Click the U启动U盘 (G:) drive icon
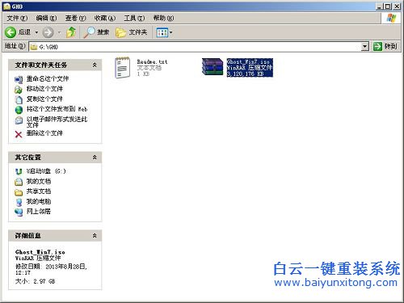The height and width of the screenshot is (303, 404). 19,171
